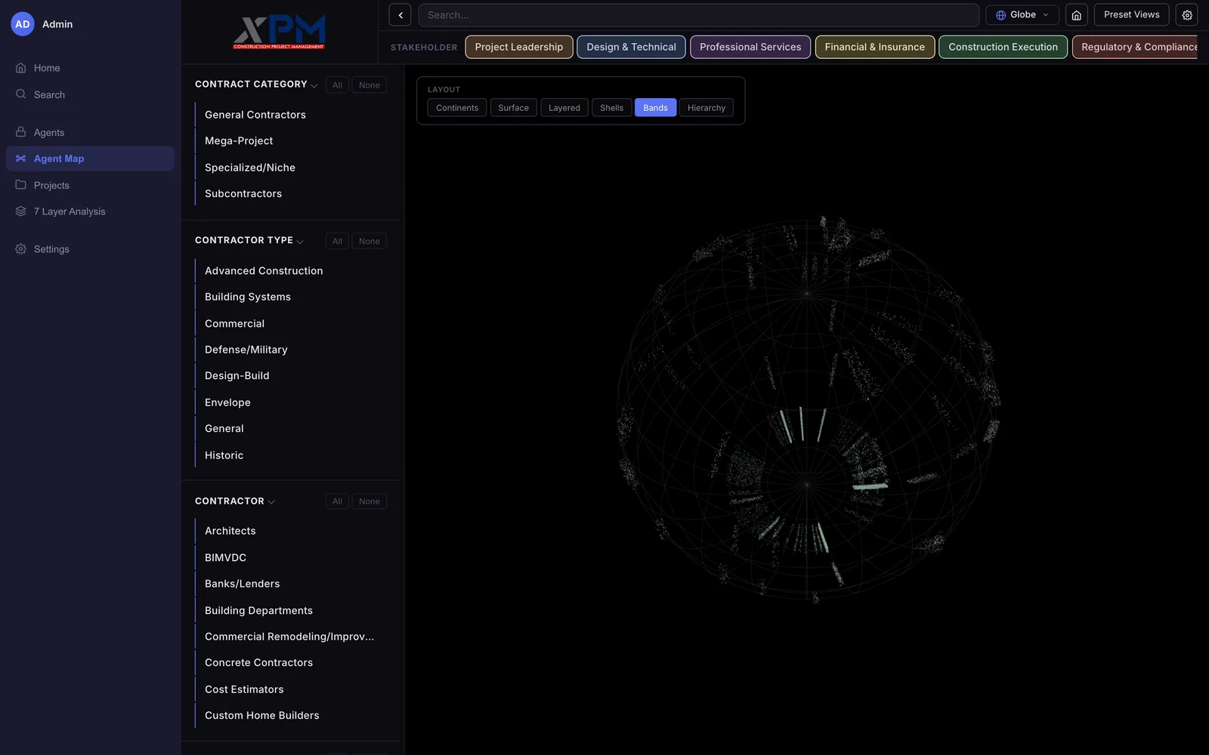
Task: Select All in Contractor Type
Action: (x=337, y=242)
